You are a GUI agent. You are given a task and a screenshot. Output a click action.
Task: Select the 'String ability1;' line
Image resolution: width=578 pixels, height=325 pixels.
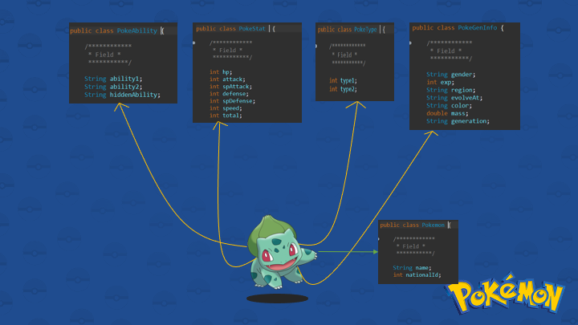coord(113,79)
